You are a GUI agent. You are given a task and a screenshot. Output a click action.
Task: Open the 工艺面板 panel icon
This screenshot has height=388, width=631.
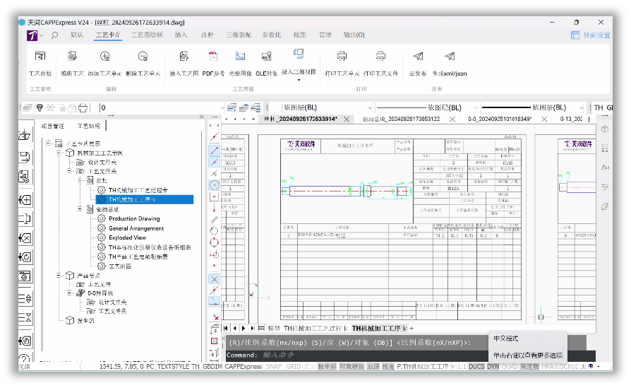click(x=40, y=57)
